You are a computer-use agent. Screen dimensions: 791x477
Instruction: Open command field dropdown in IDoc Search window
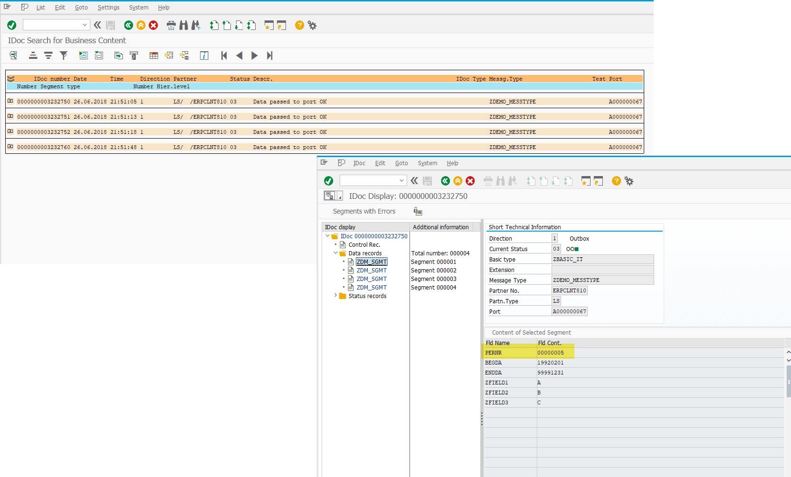click(x=85, y=25)
